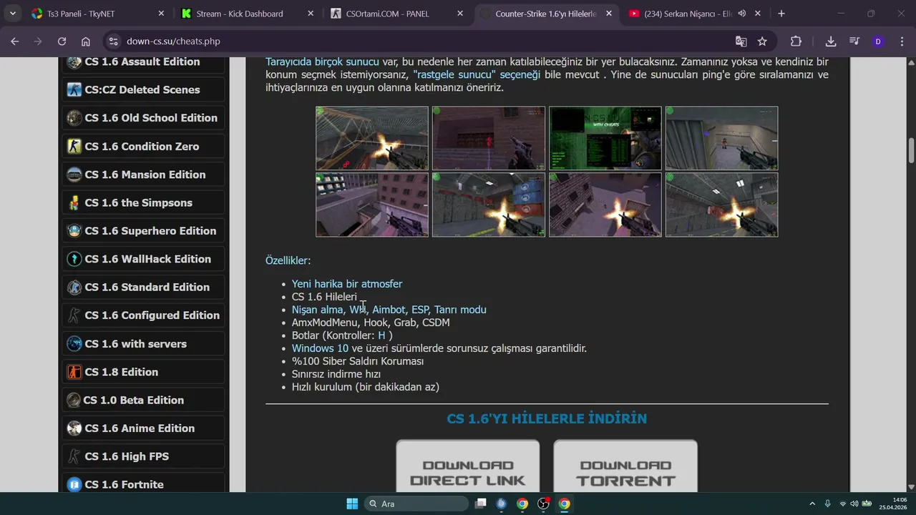Open CS 1.6 Anime Edition

click(x=143, y=428)
